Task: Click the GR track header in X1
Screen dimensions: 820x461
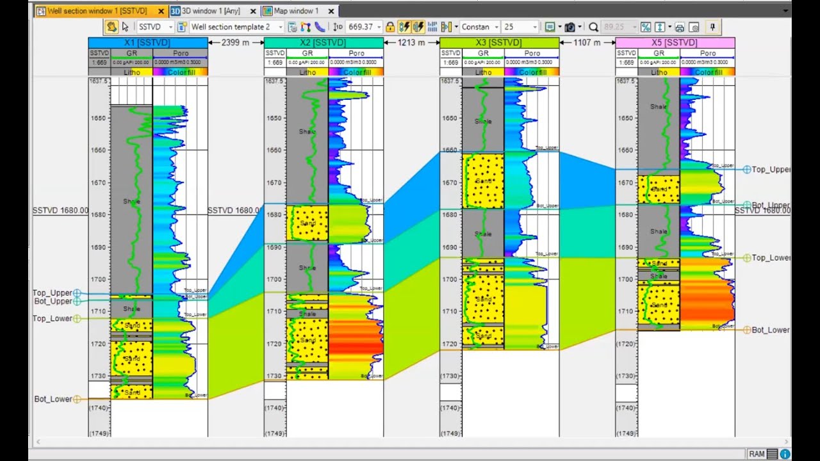Action: coord(131,53)
